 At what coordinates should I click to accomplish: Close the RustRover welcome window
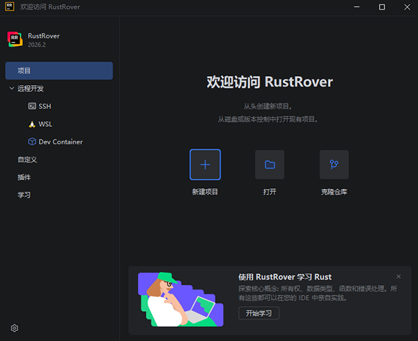coord(407,7)
